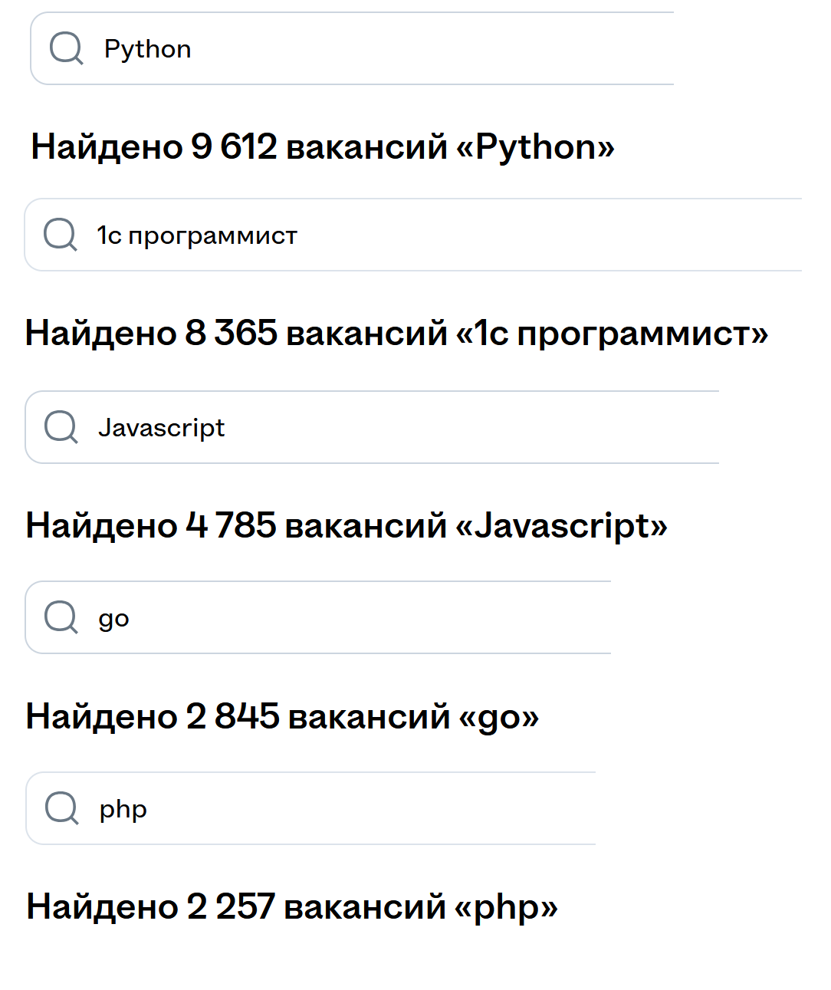831x990 pixels.
Task: Focus the search input with query go
Action: pyautogui.click(x=345, y=617)
